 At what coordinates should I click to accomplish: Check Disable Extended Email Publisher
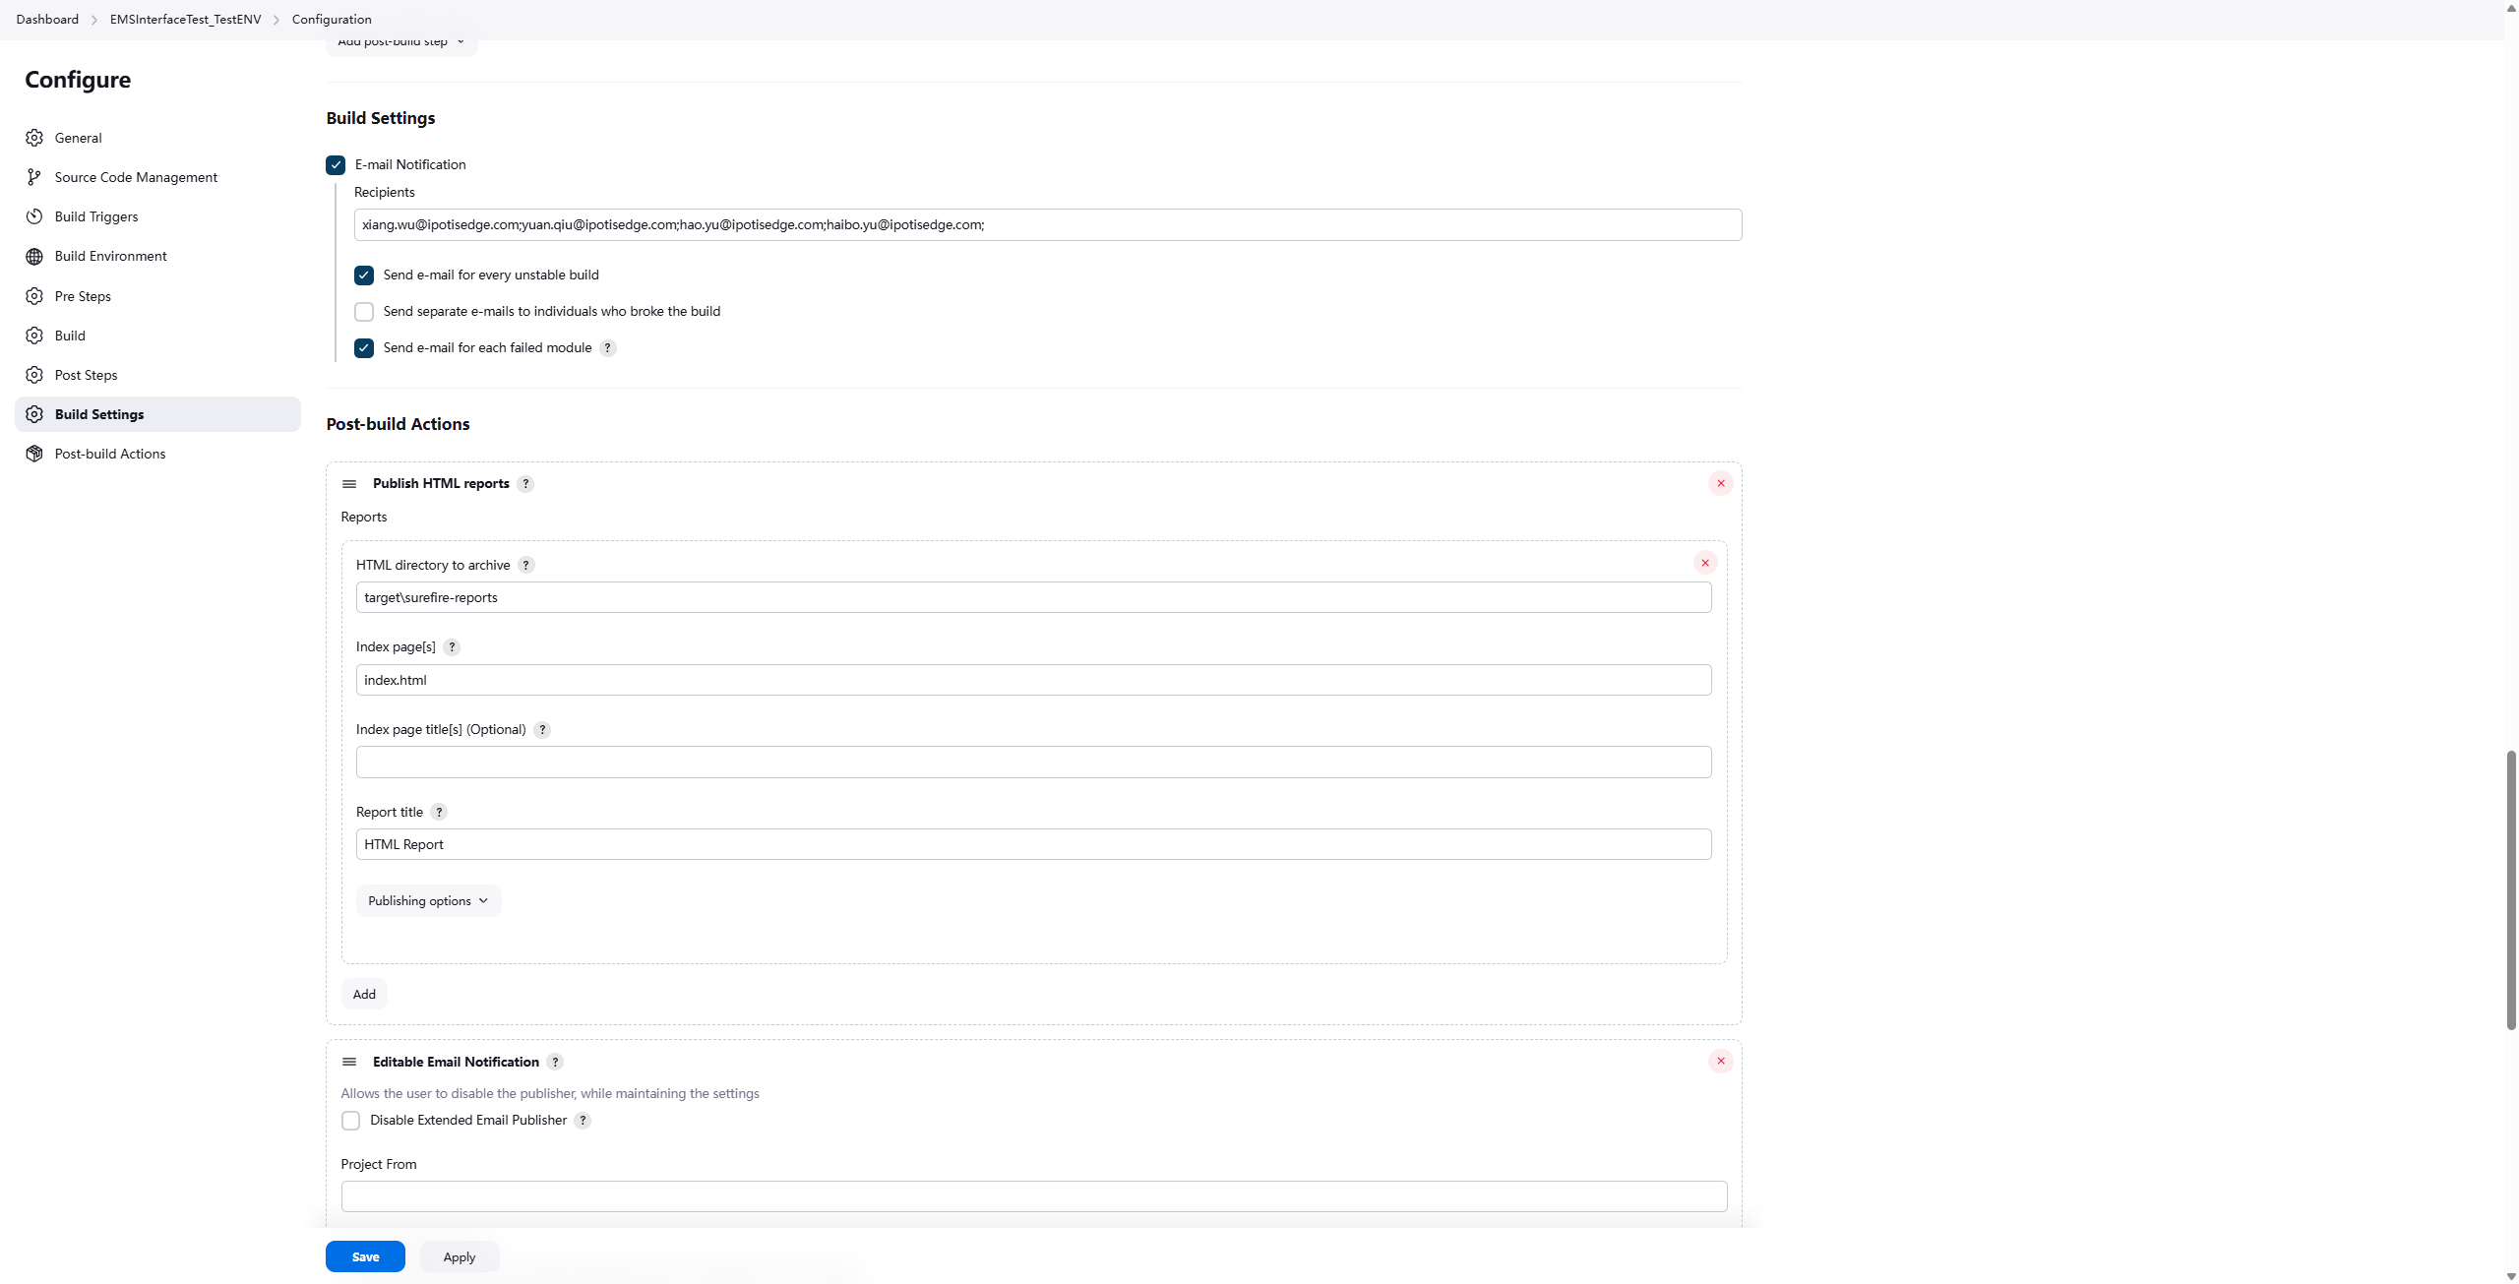(x=350, y=1121)
